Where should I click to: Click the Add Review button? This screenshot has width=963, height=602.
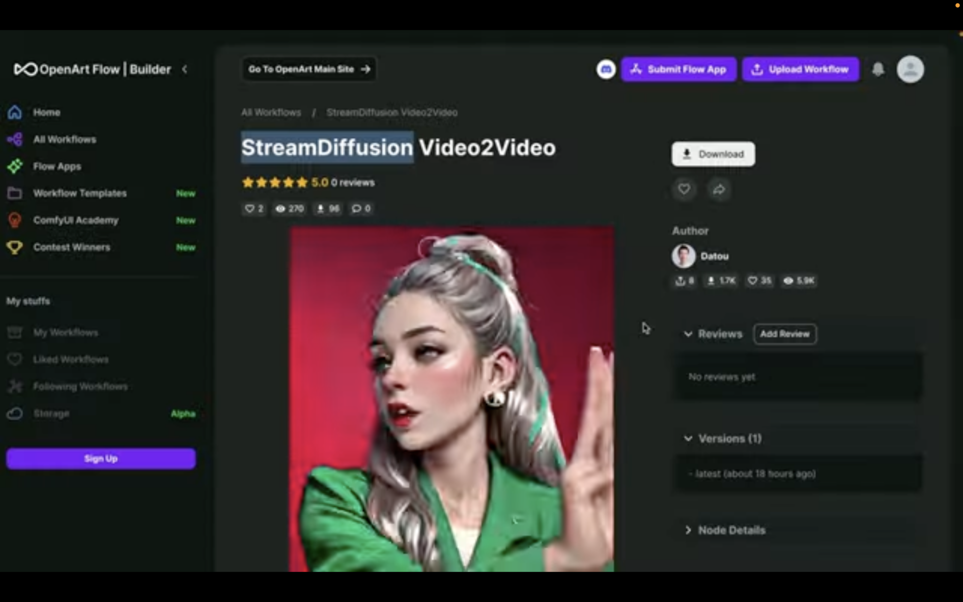[x=785, y=334]
